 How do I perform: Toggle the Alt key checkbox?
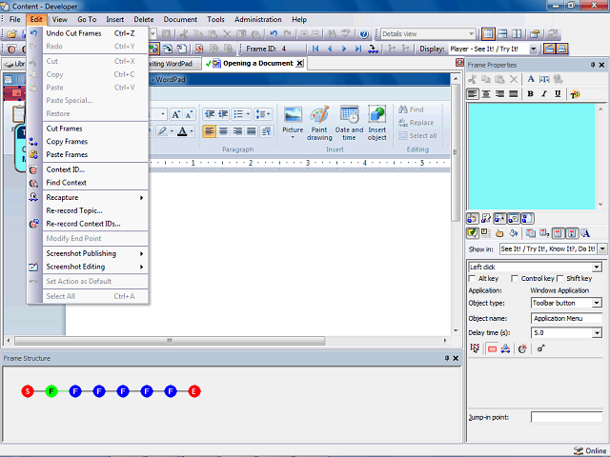tap(472, 279)
